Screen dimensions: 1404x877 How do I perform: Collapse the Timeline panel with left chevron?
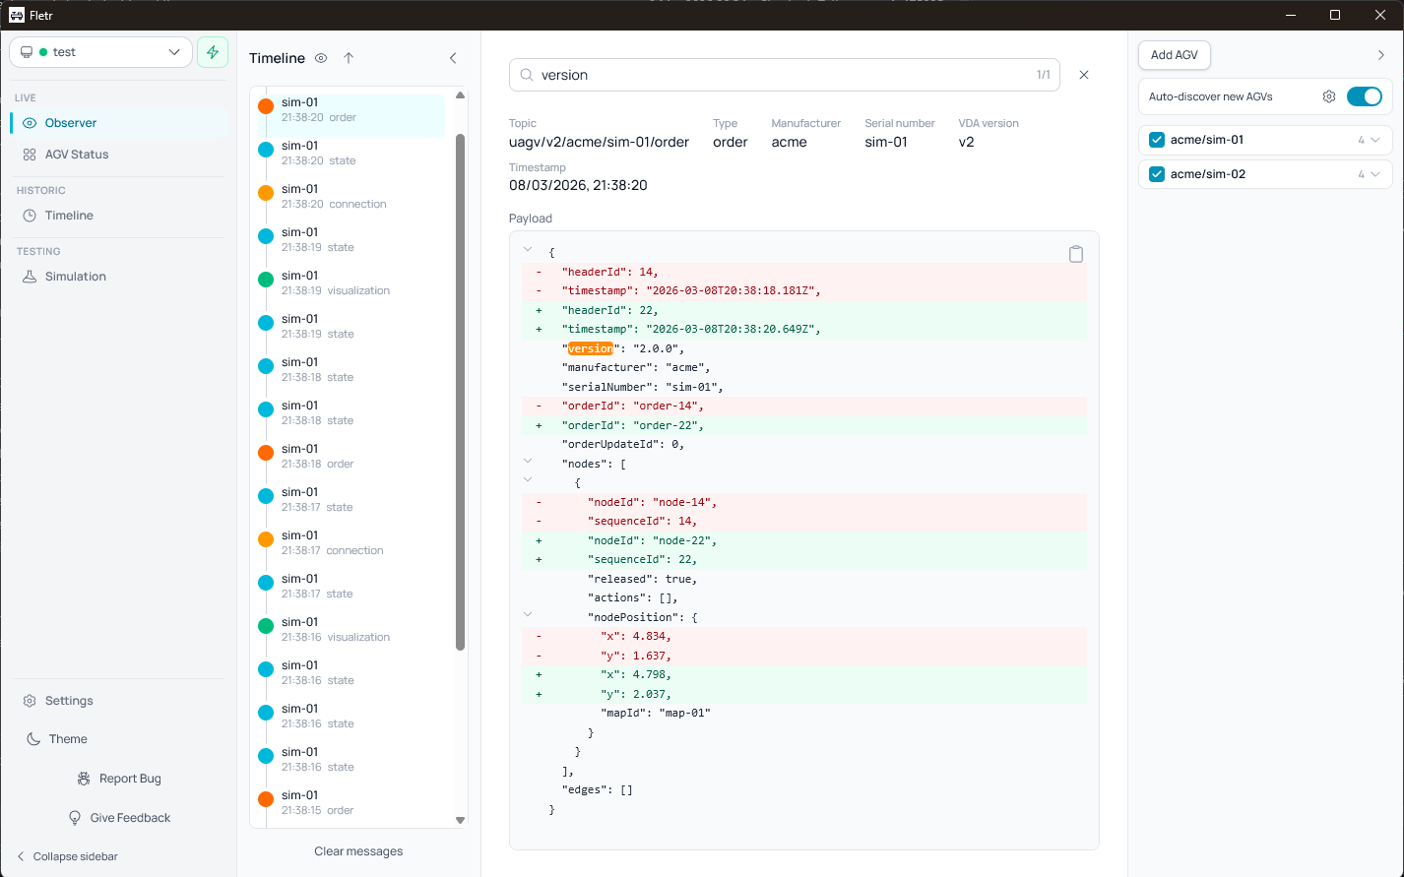453,58
